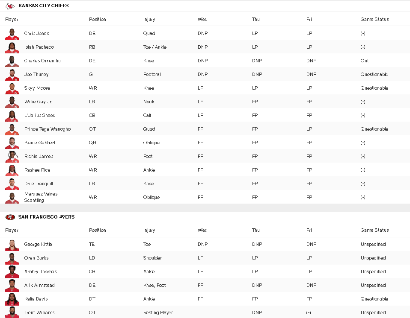Click the Arik Armstead name link
410x318 pixels.
[39, 285]
